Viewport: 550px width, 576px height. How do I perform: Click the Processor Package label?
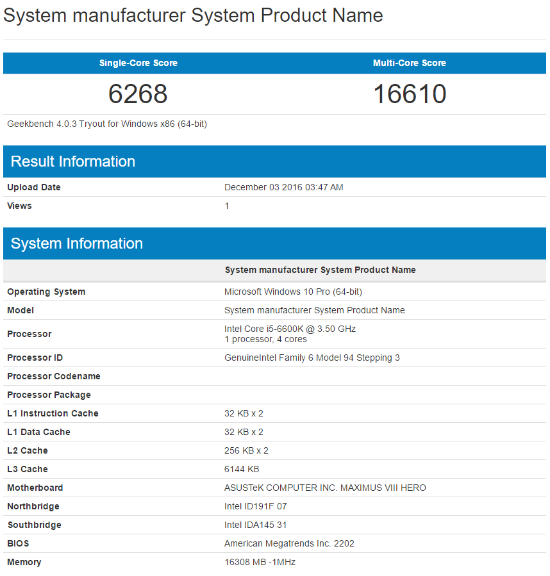tap(49, 395)
